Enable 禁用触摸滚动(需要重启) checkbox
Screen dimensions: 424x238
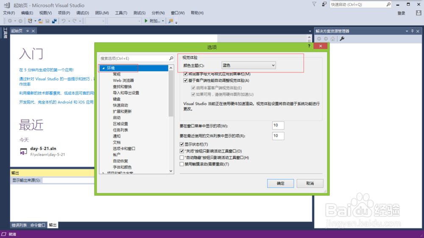pos(182,164)
